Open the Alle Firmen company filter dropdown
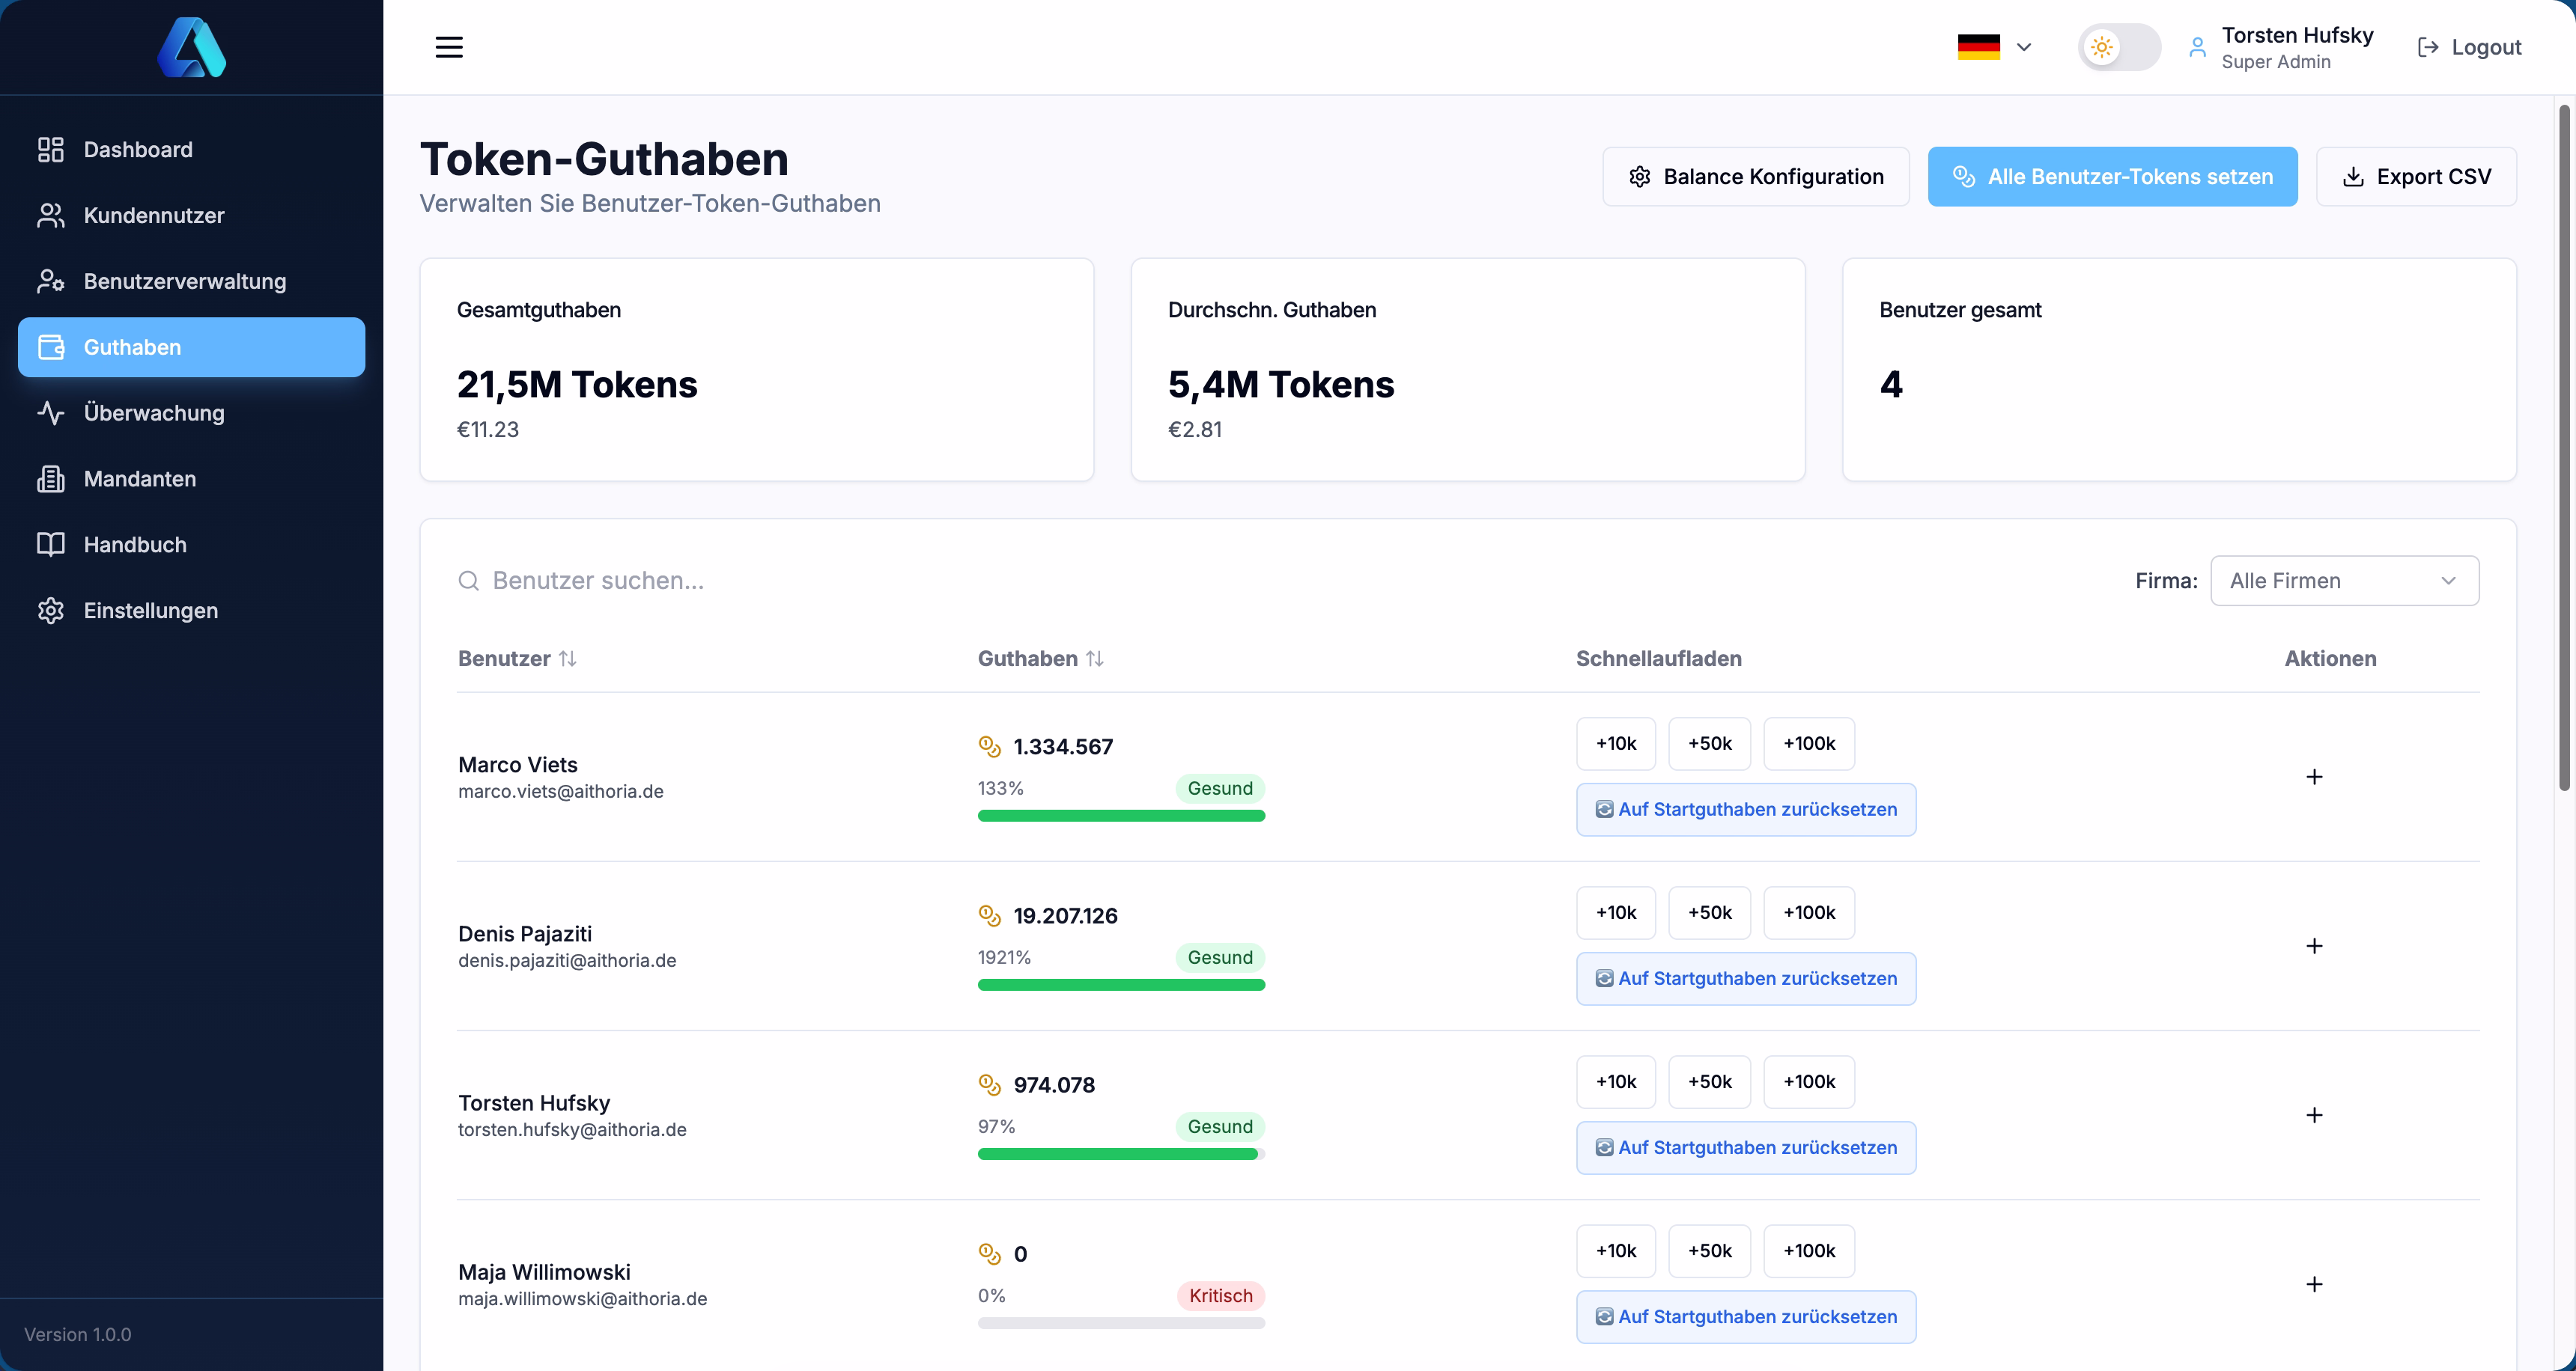 [2344, 581]
